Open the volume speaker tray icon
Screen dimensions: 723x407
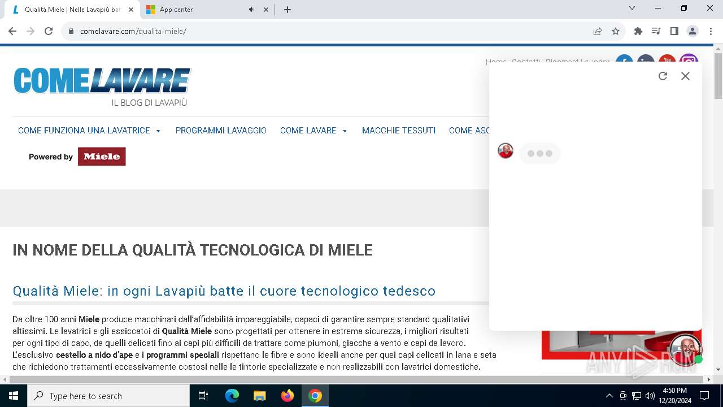pyautogui.click(x=650, y=396)
